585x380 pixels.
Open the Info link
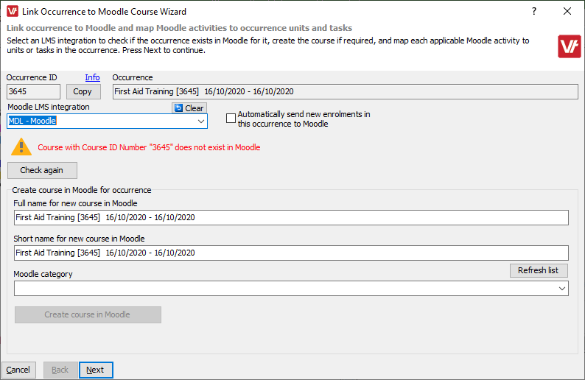point(93,77)
